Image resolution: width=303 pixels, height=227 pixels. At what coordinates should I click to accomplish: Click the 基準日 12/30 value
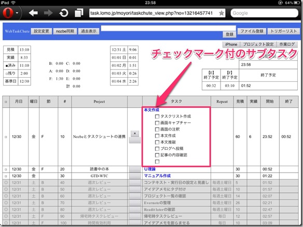tap(24, 81)
